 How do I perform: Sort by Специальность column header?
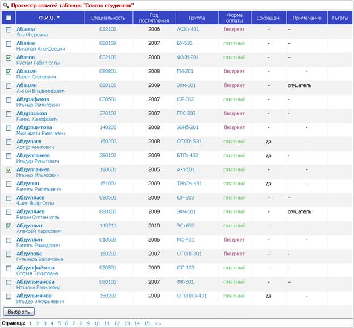coord(108,18)
